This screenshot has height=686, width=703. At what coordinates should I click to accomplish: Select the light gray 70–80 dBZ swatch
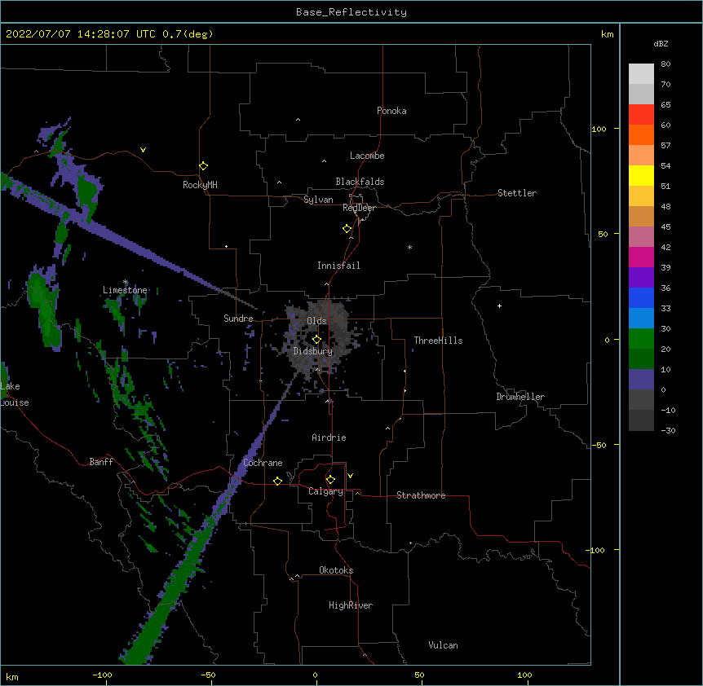coord(641,74)
